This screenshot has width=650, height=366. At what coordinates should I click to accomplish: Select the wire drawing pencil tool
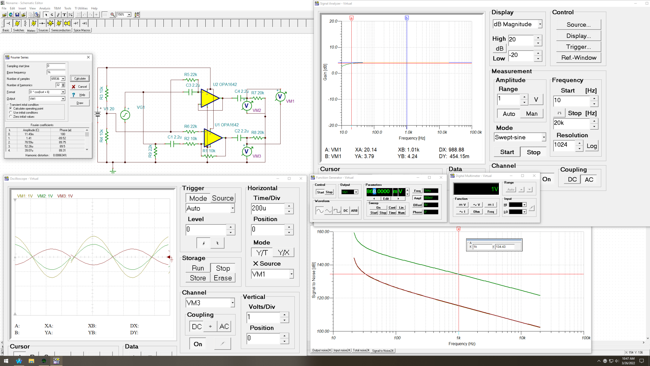(x=58, y=15)
